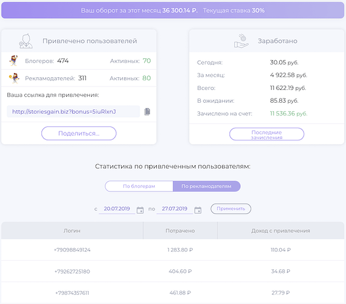The height and width of the screenshot is (304, 346).
Task: Sort by the Логин column header
Action: 72,230
